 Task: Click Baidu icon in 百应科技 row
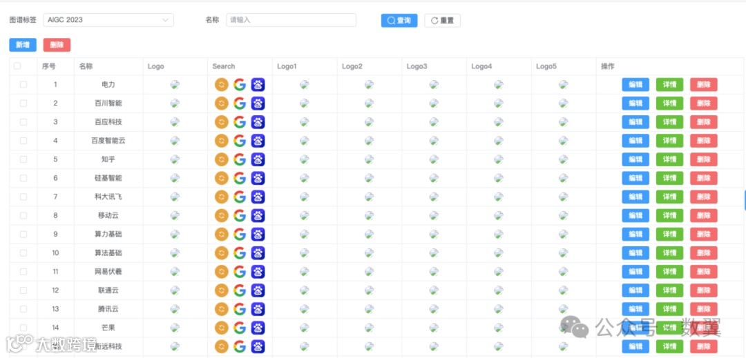(258, 122)
